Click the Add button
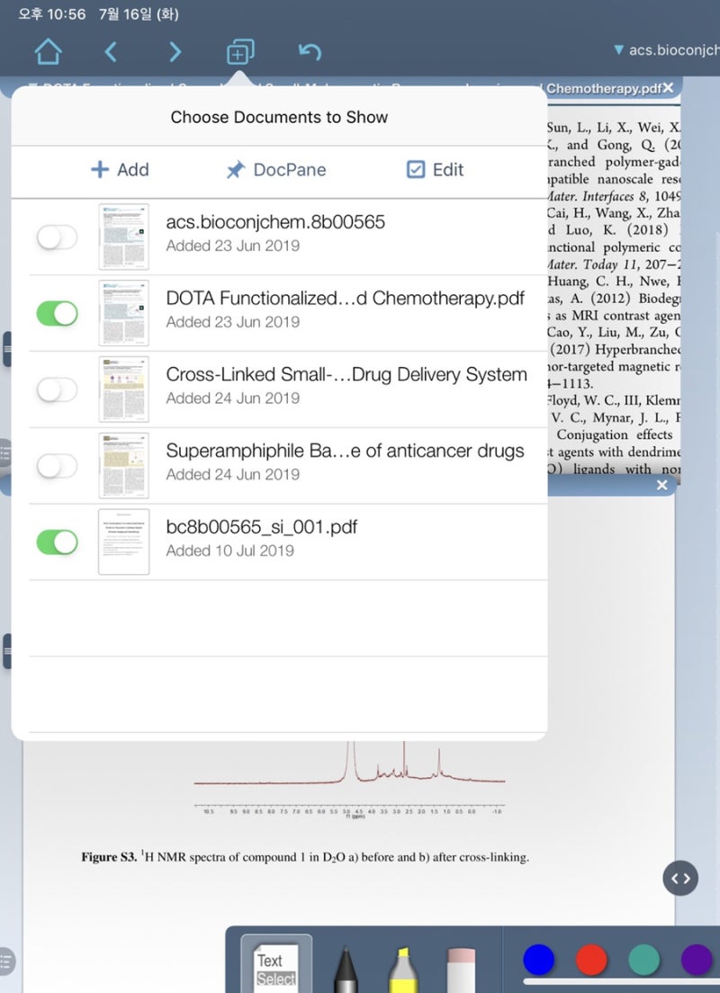The width and height of the screenshot is (720, 993). click(120, 170)
